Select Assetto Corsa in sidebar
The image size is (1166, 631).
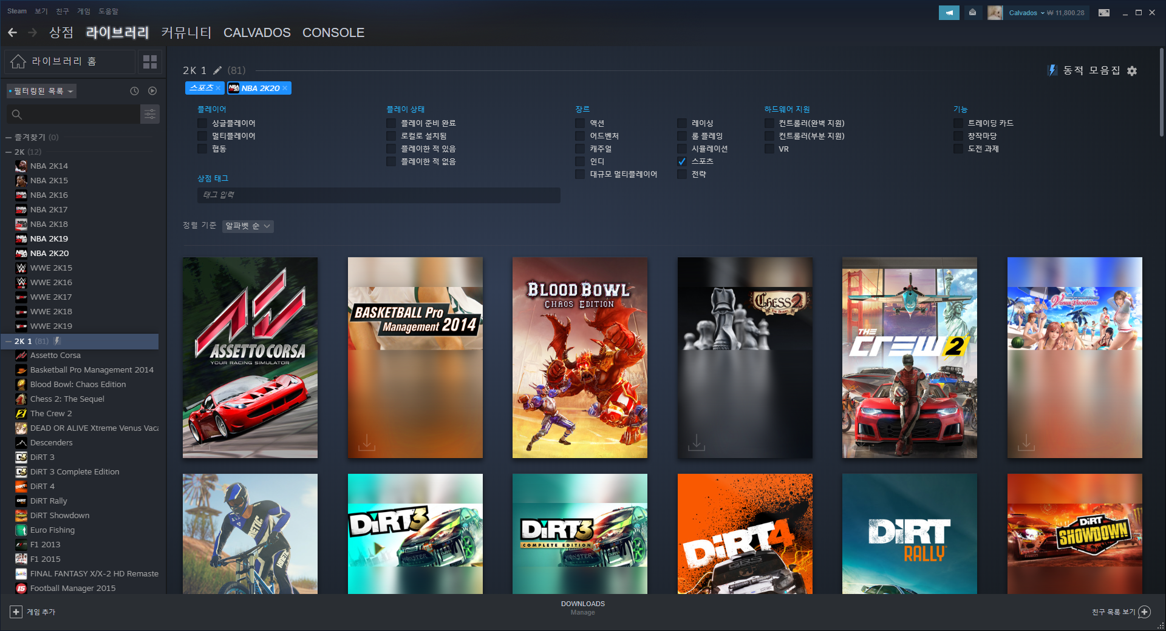pyautogui.click(x=55, y=356)
